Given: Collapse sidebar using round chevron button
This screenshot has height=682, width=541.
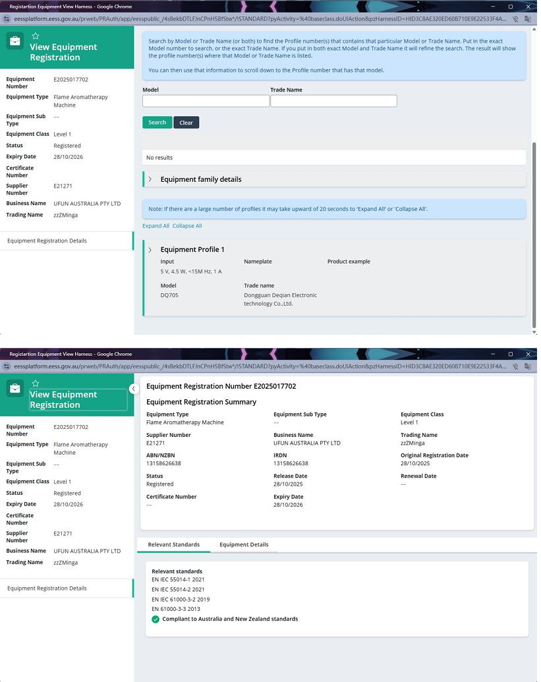Looking at the screenshot, I should tap(134, 389).
